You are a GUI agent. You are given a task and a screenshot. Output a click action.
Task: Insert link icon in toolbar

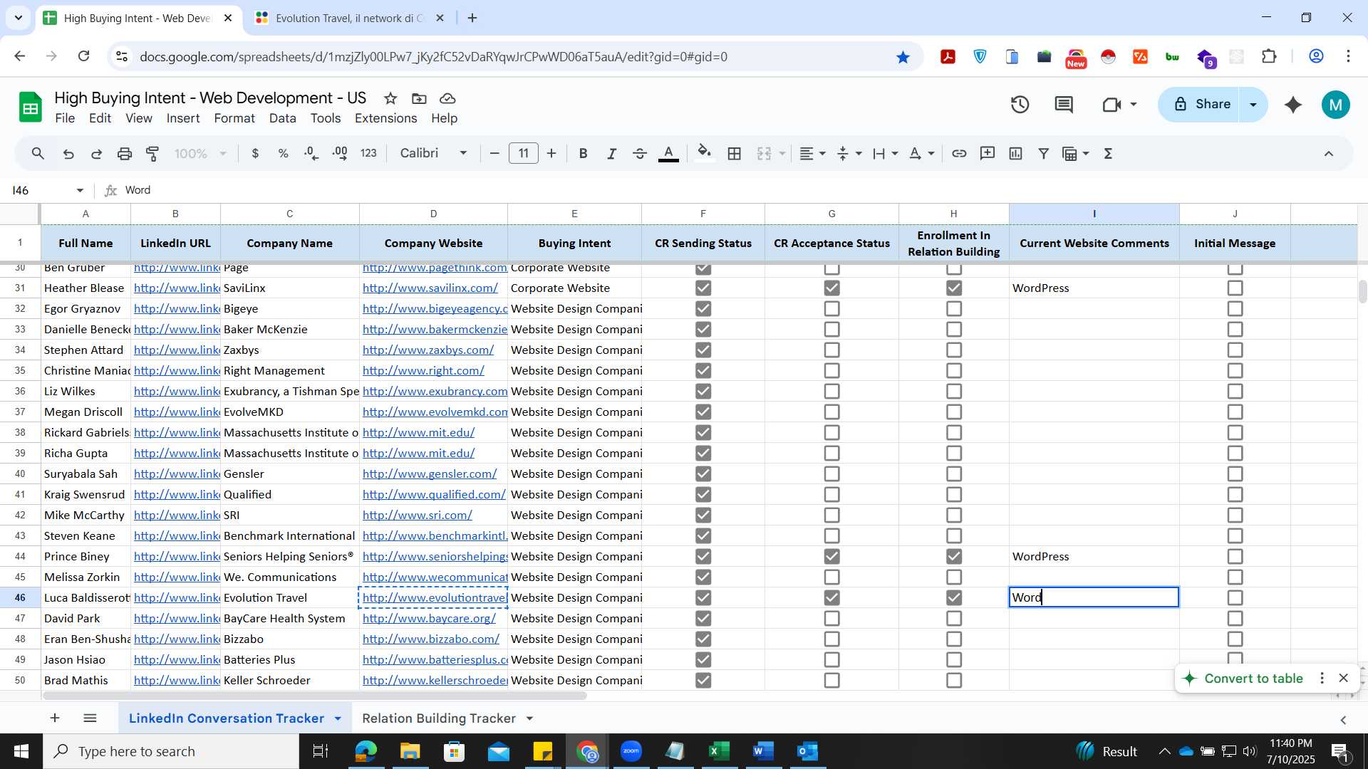[959, 154]
